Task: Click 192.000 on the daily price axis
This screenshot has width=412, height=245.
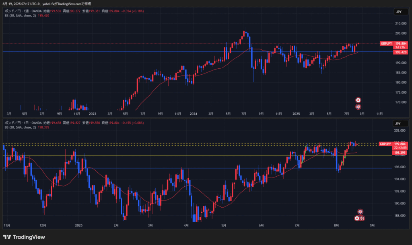Action: click(x=400, y=191)
